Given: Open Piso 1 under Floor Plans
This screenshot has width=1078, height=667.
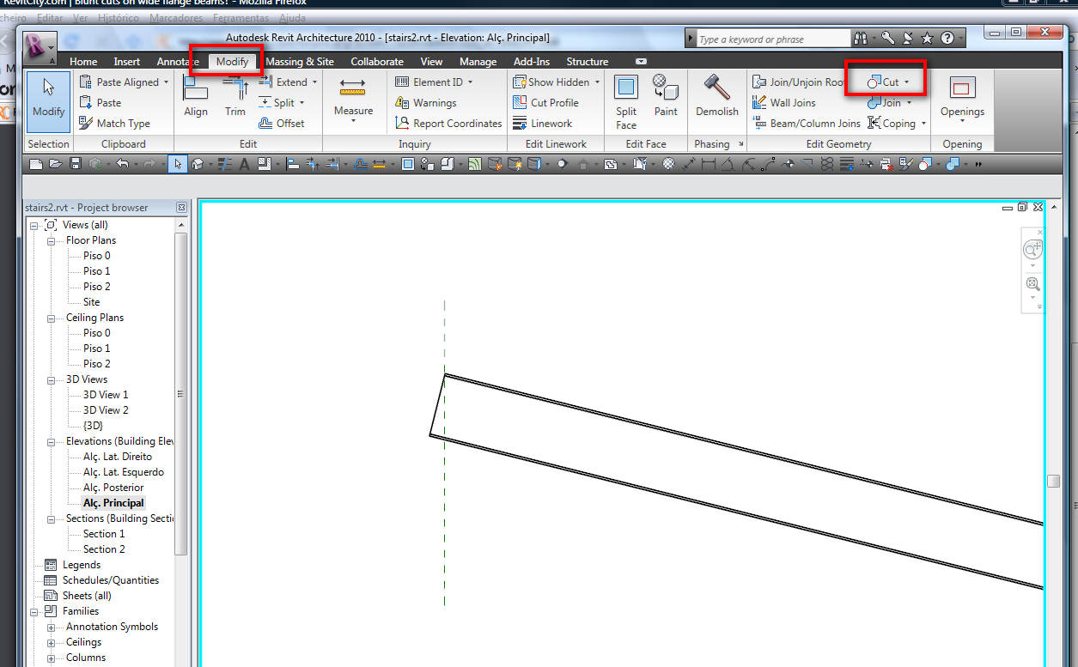Looking at the screenshot, I should [96, 271].
